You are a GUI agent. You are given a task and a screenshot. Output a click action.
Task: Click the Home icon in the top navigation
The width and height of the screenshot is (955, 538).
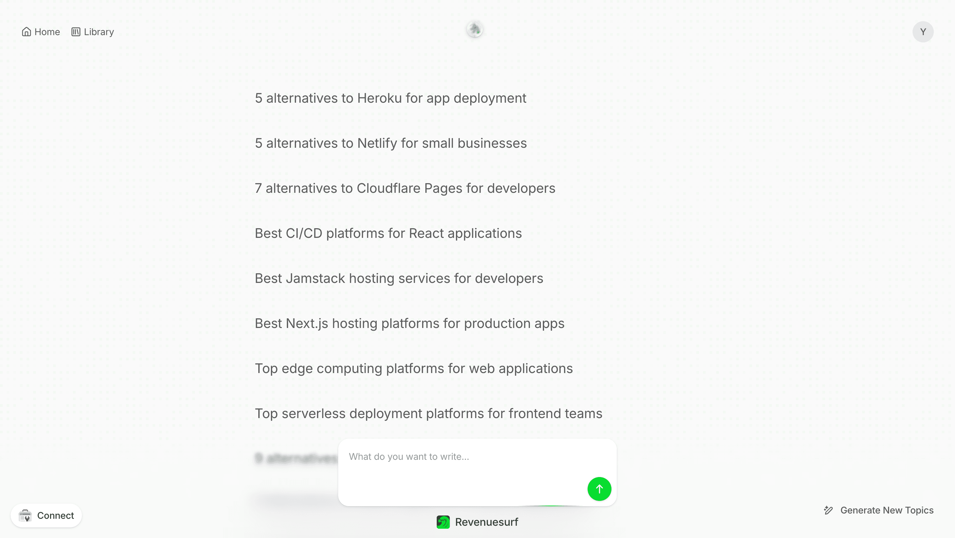[x=26, y=32]
